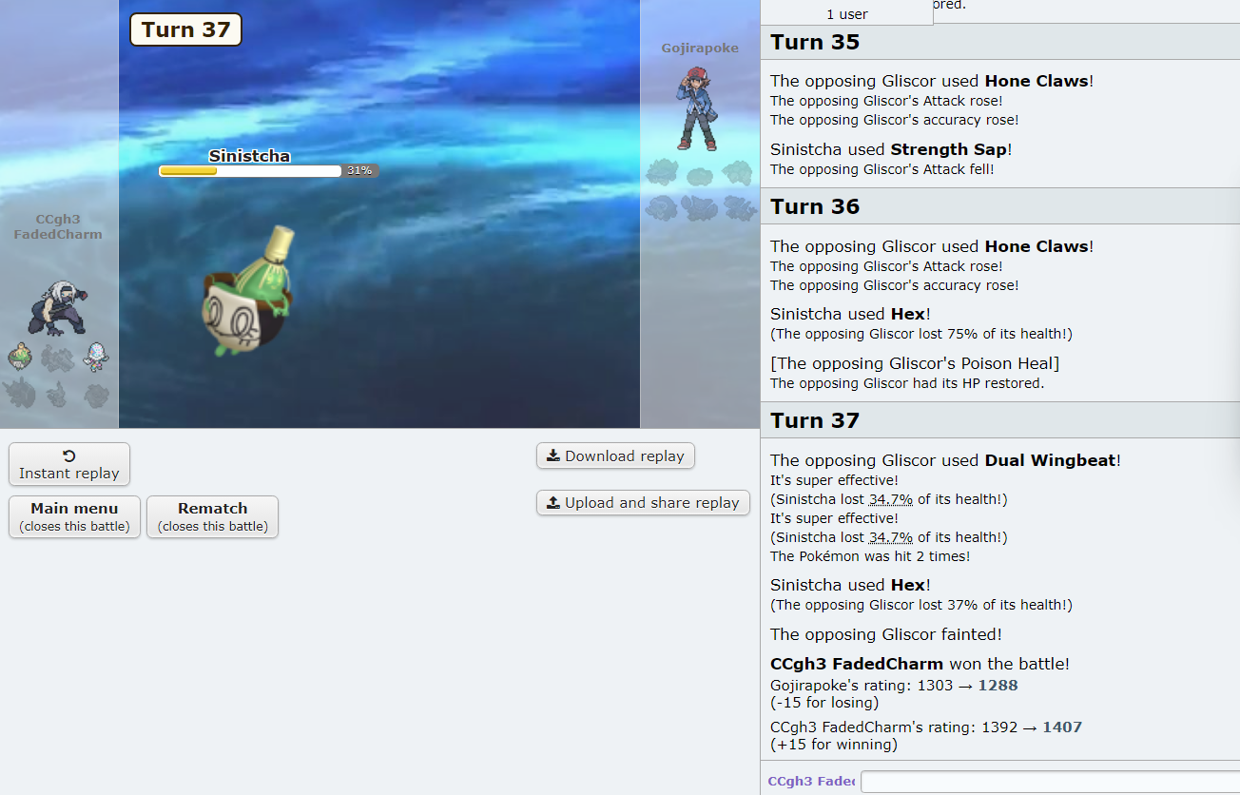Click the Sinistcha name above HP bar

pyautogui.click(x=249, y=156)
